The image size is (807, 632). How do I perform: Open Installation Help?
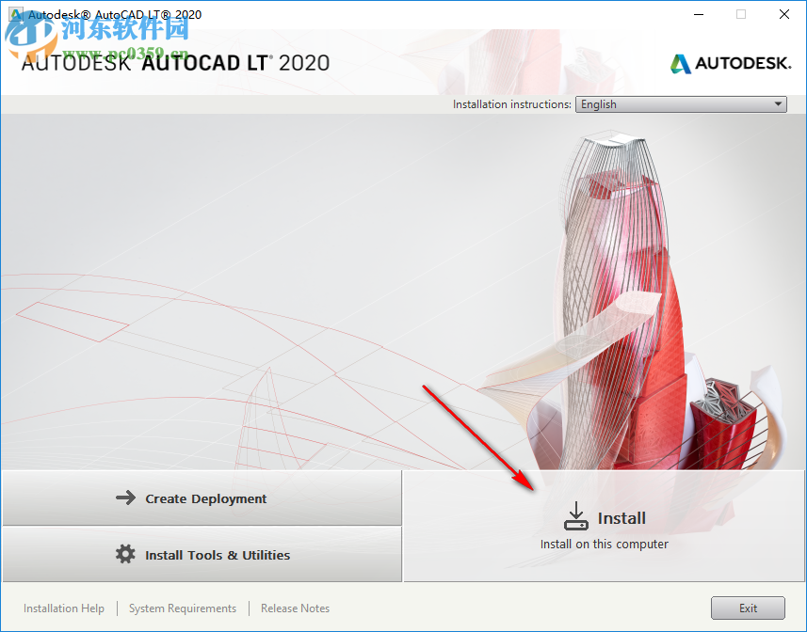click(x=63, y=608)
